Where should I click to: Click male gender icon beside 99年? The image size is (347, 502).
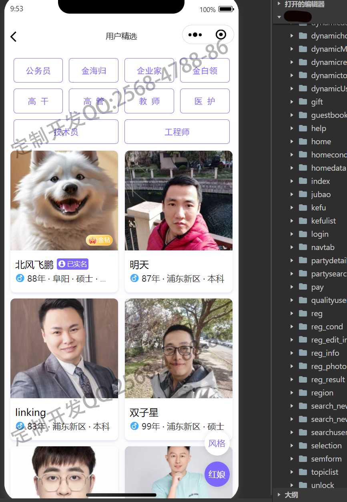pos(134,426)
